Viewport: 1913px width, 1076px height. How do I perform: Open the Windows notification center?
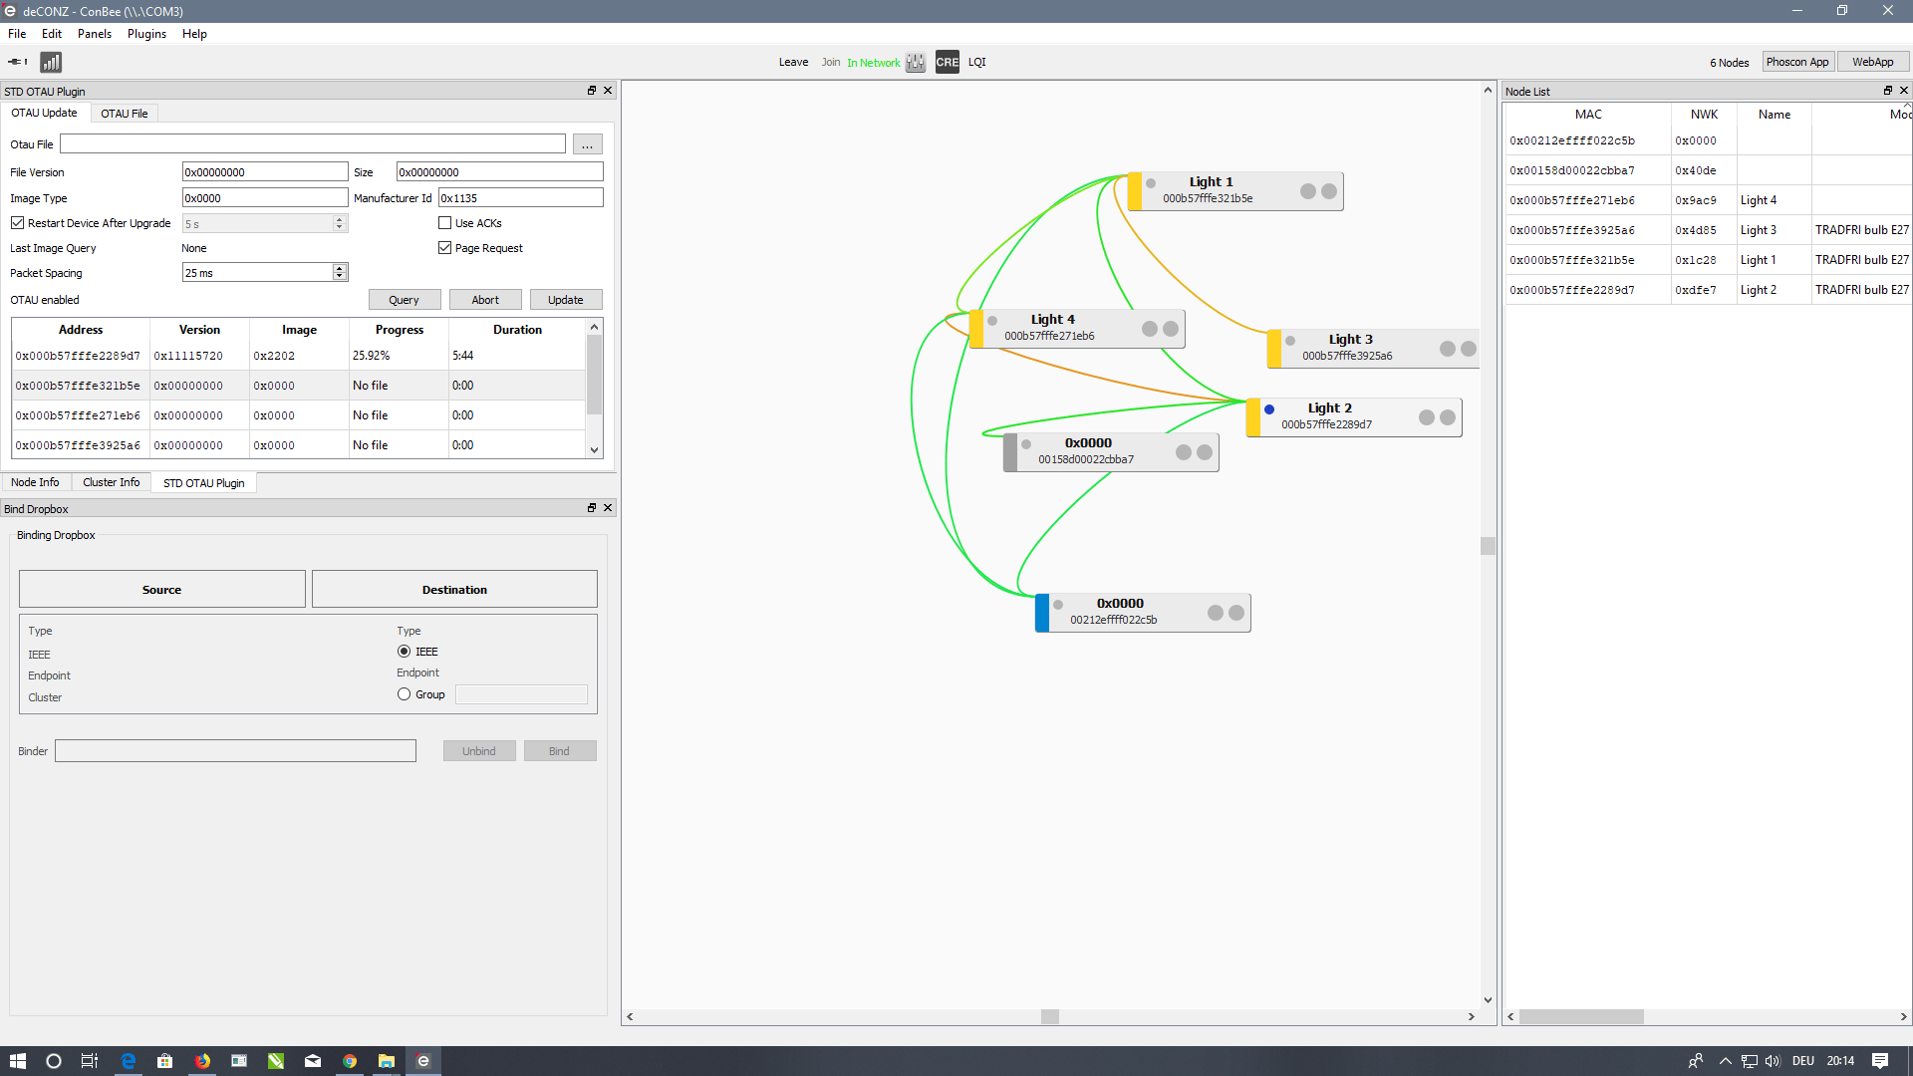(1880, 1061)
